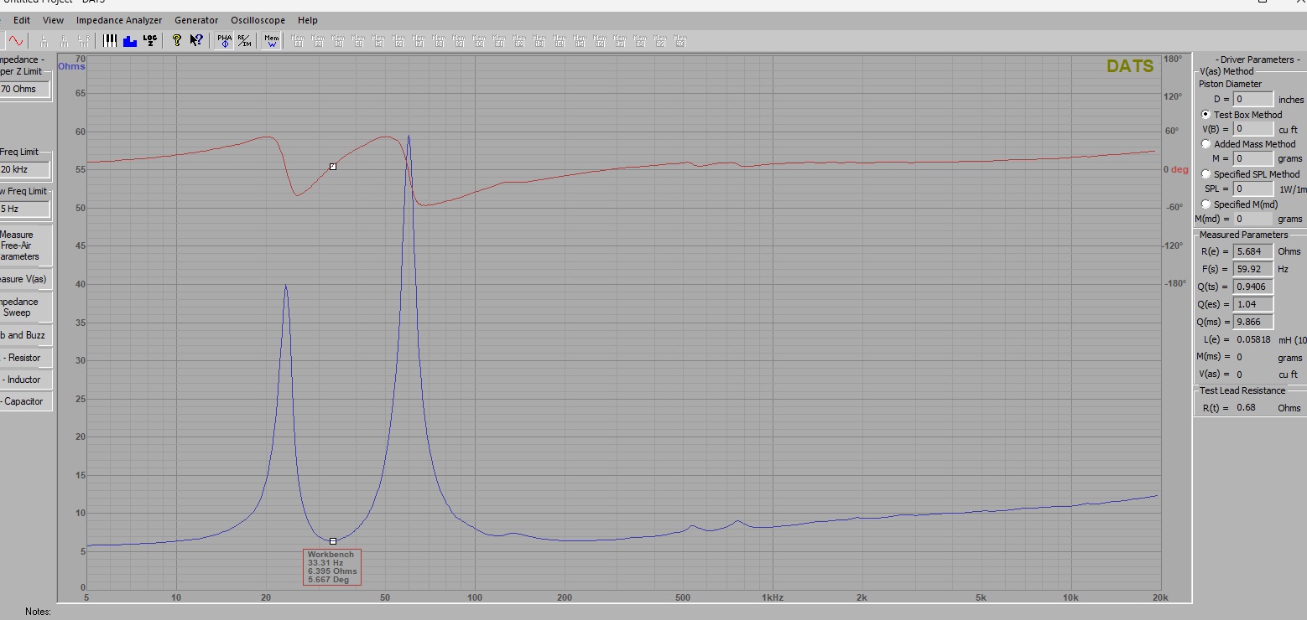Click the single R IN input icon
Image resolution: width=1307 pixels, height=620 pixels.
(64, 39)
